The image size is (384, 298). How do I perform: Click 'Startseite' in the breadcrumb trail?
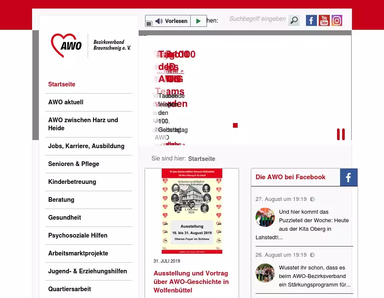[201, 159]
